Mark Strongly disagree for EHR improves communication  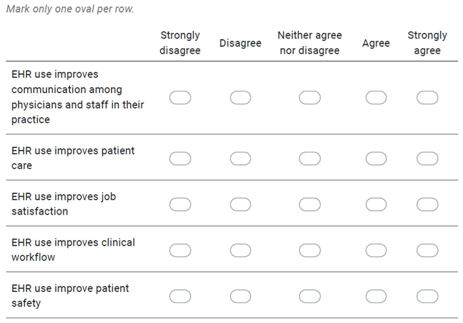pos(180,98)
